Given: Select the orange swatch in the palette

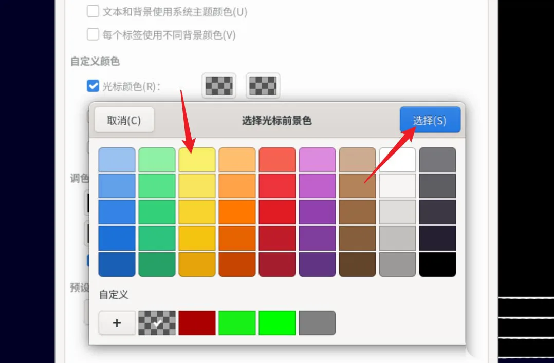Looking at the screenshot, I should 237,211.
